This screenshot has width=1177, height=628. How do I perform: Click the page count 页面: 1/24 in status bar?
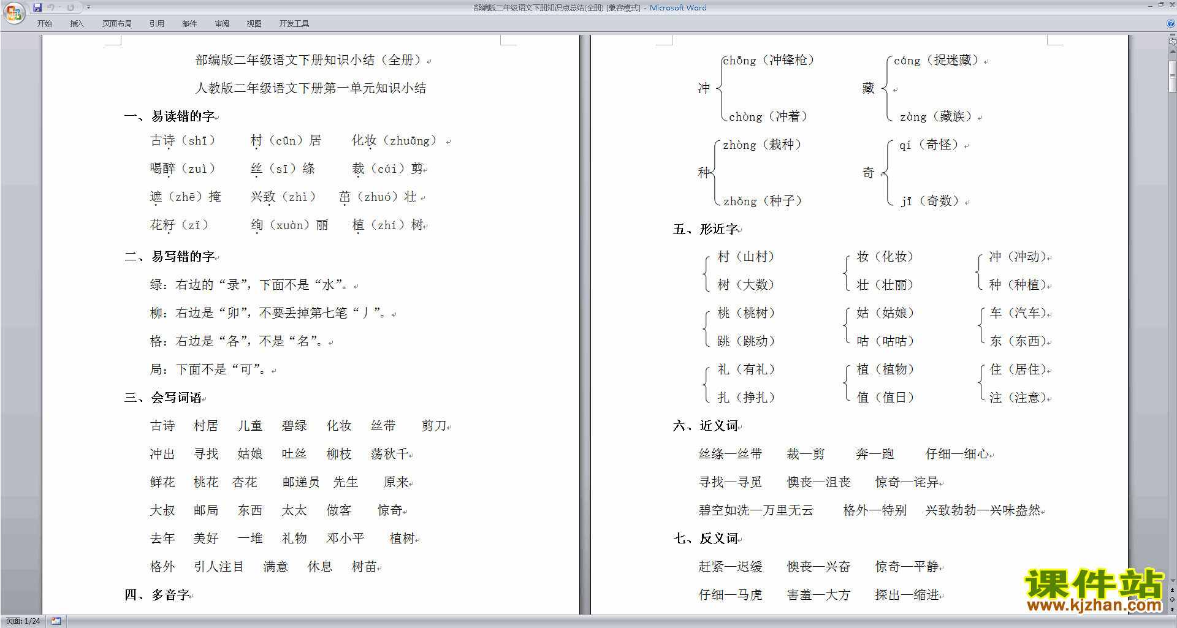point(23,621)
